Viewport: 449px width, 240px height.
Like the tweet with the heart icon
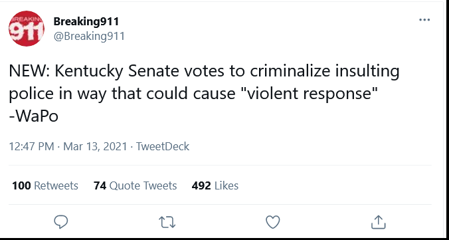tap(272, 222)
